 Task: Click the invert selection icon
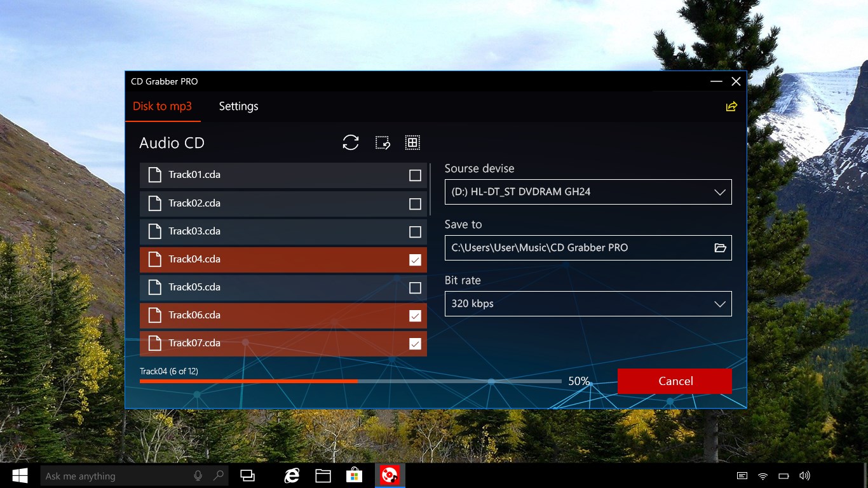[x=383, y=142]
